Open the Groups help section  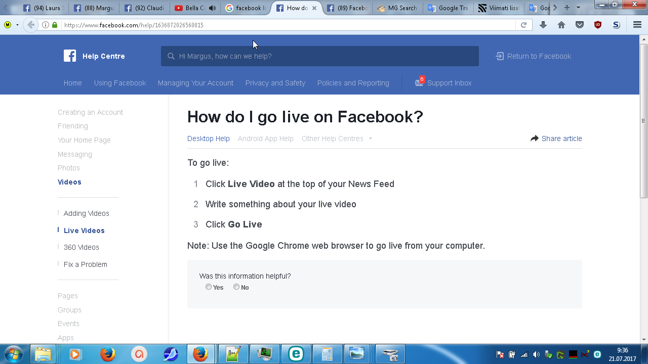point(69,310)
